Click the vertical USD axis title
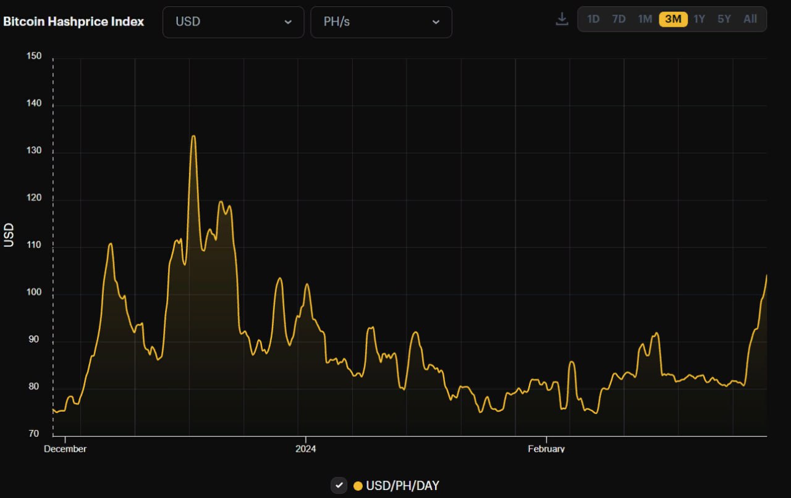The width and height of the screenshot is (791, 498). 9,235
